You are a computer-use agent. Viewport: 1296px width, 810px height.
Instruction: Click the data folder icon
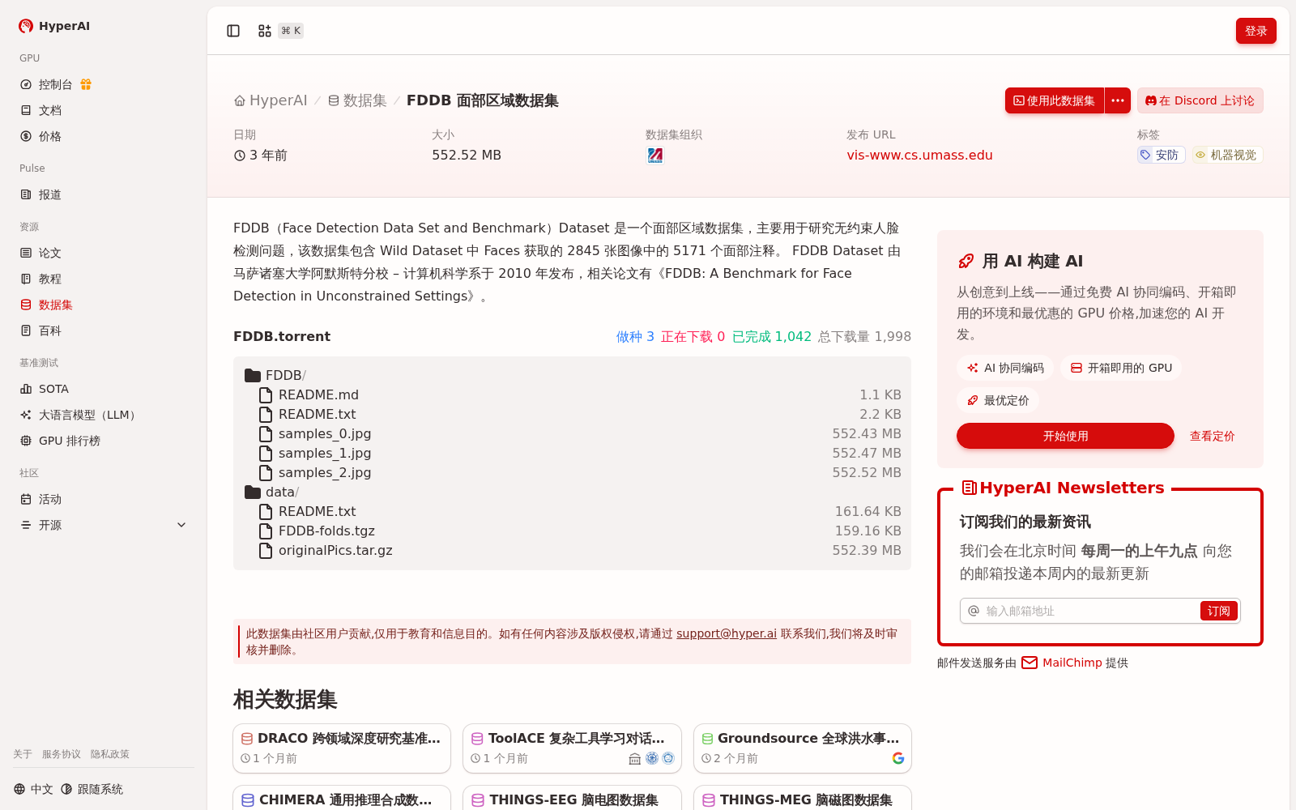click(x=253, y=492)
